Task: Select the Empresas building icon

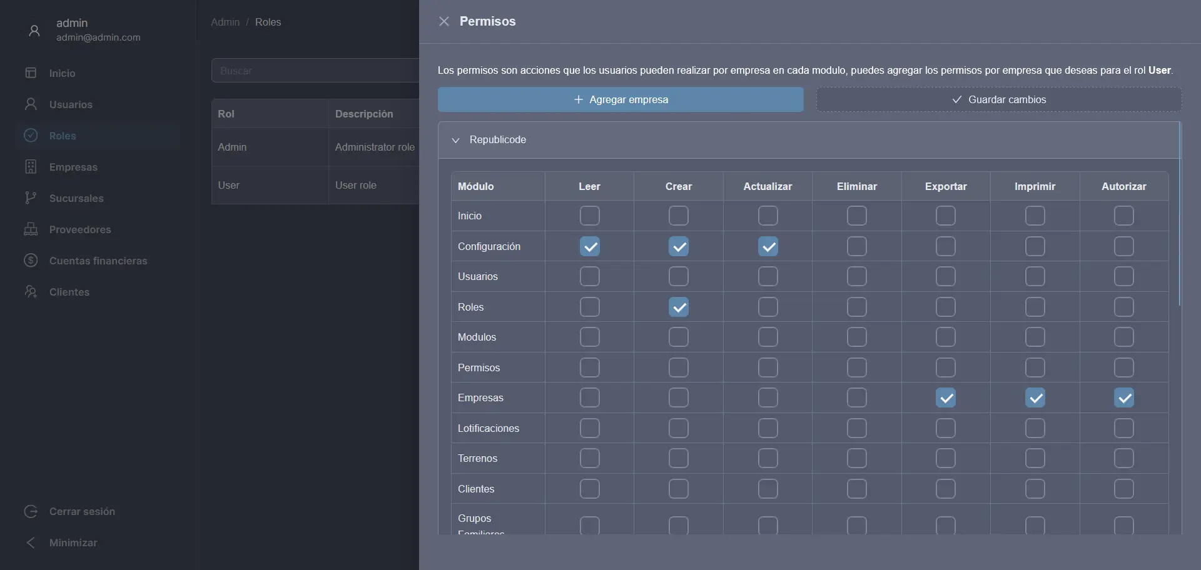Action: pos(31,167)
